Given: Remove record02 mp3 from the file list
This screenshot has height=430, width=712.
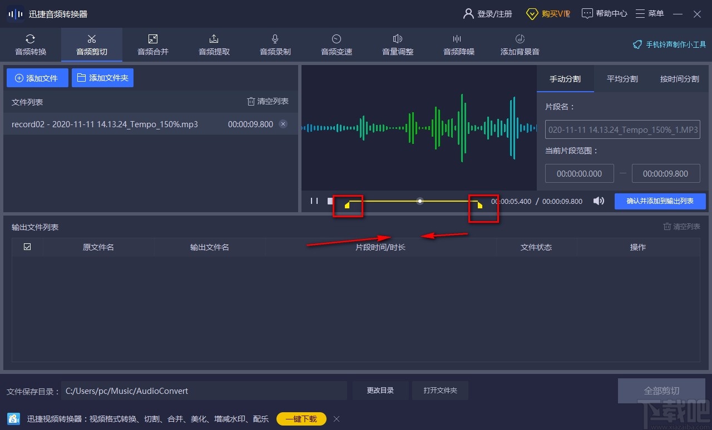Looking at the screenshot, I should pos(283,124).
